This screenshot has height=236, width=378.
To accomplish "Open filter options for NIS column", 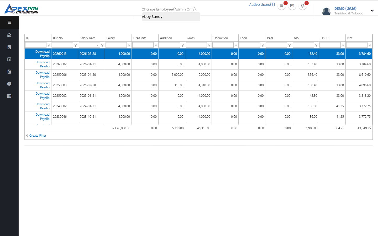I will [316, 45].
